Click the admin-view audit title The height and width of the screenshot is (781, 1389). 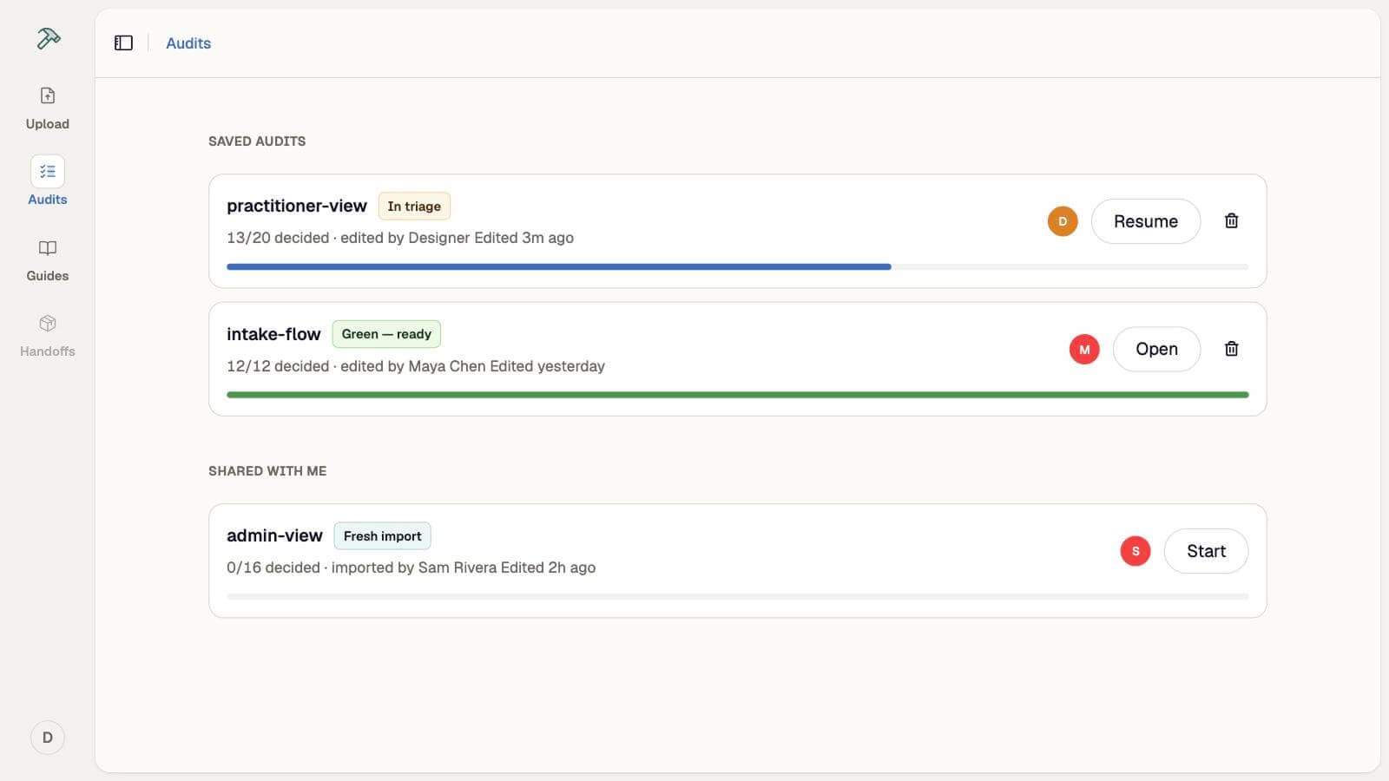[274, 535]
